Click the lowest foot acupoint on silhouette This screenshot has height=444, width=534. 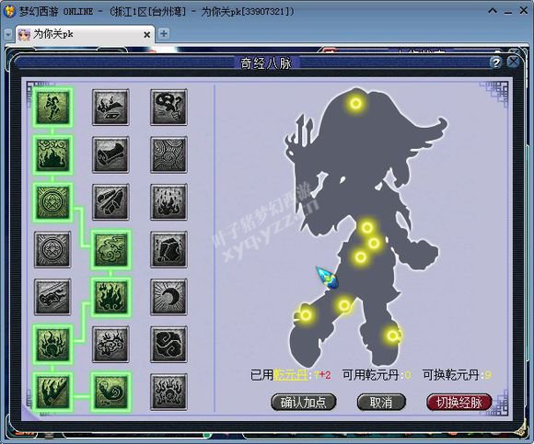pyautogui.click(x=392, y=336)
